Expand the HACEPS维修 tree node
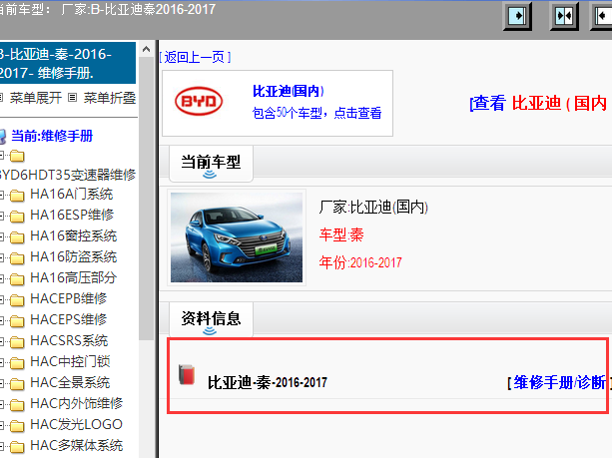The width and height of the screenshot is (612, 458). (2, 320)
